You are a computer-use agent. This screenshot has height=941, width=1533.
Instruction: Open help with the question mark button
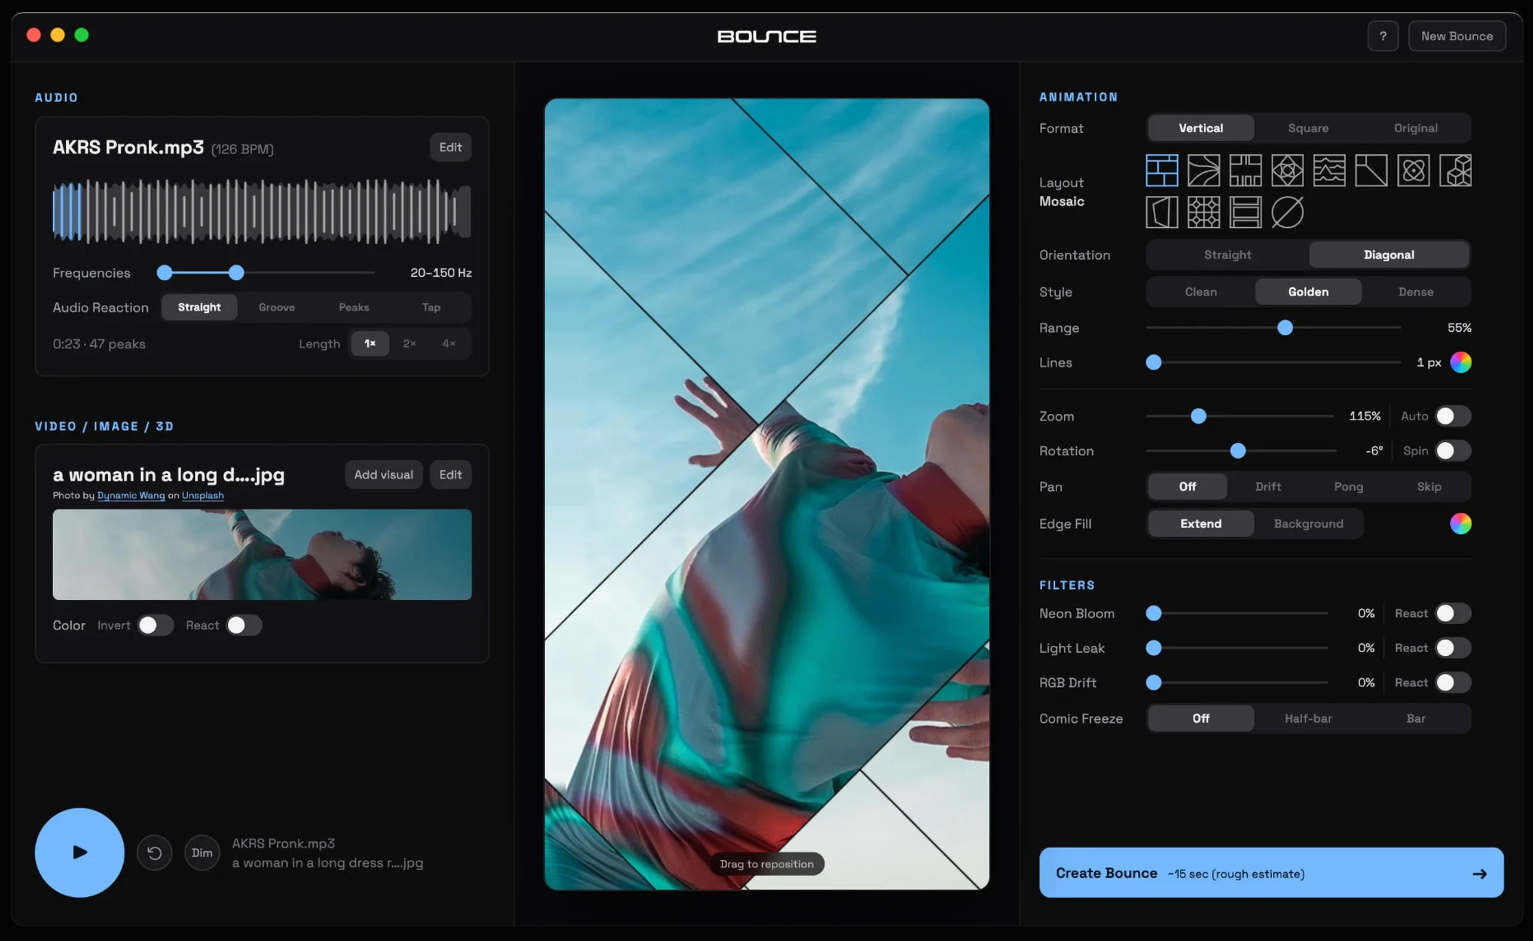tap(1383, 36)
